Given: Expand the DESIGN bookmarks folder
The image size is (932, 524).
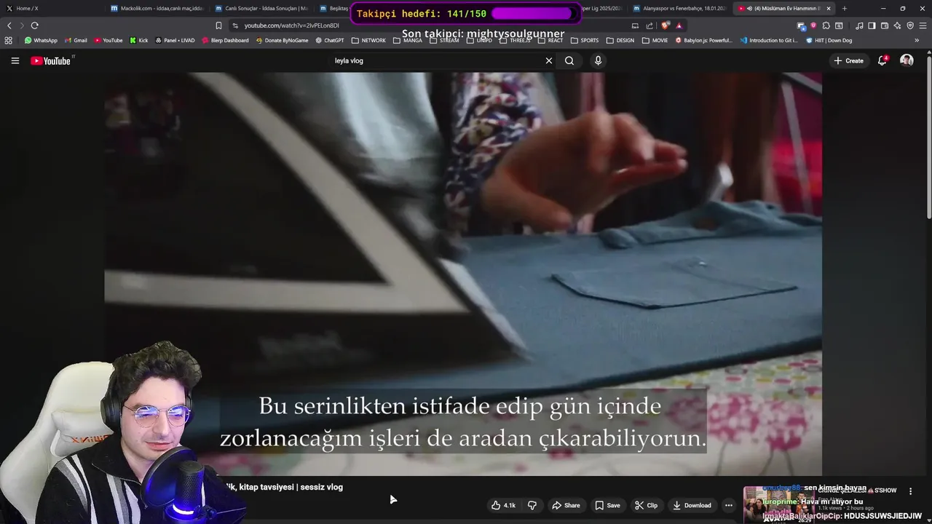Looking at the screenshot, I should tap(620, 40).
